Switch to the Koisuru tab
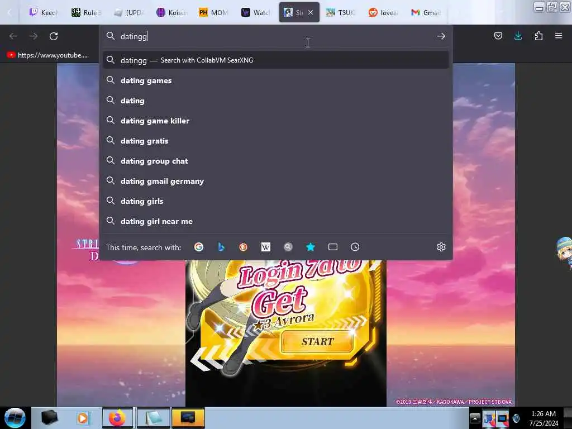Image resolution: width=572 pixels, height=429 pixels. point(171,12)
